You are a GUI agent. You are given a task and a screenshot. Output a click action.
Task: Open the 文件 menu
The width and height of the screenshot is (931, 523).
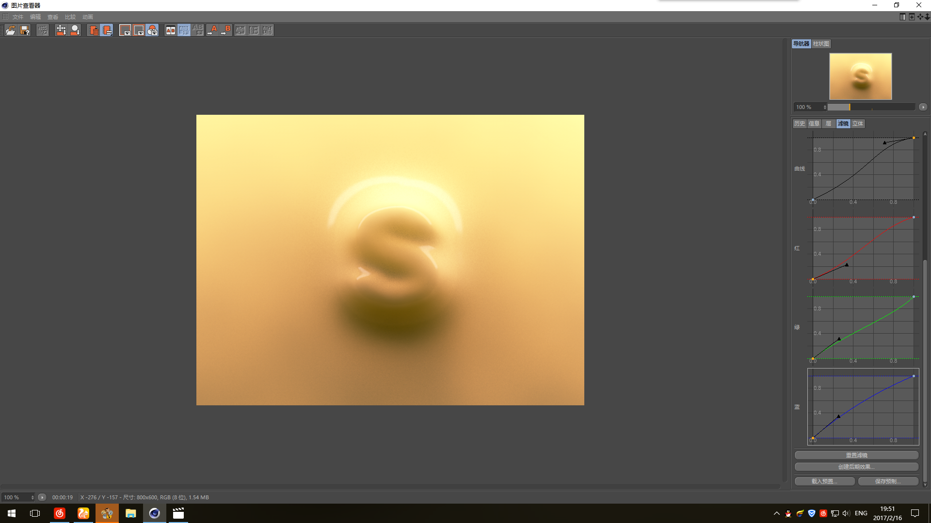(18, 17)
